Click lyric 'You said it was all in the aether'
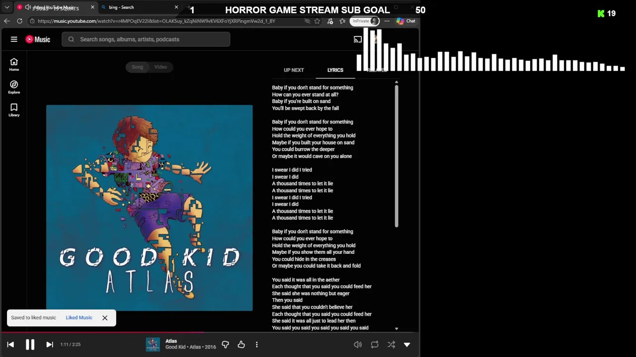 point(306,280)
